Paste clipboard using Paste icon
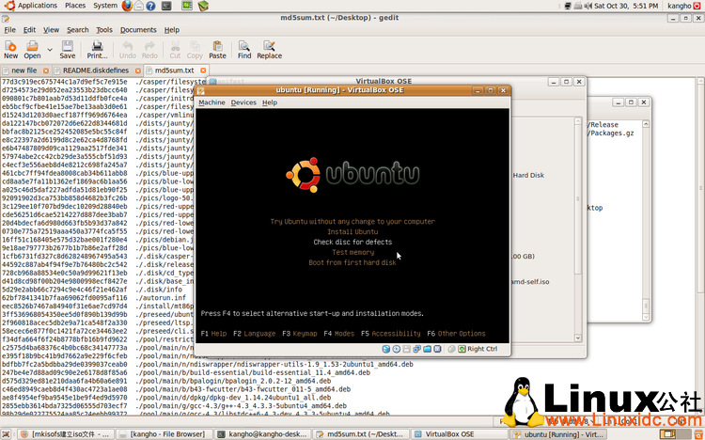The image size is (705, 440). click(x=218, y=50)
